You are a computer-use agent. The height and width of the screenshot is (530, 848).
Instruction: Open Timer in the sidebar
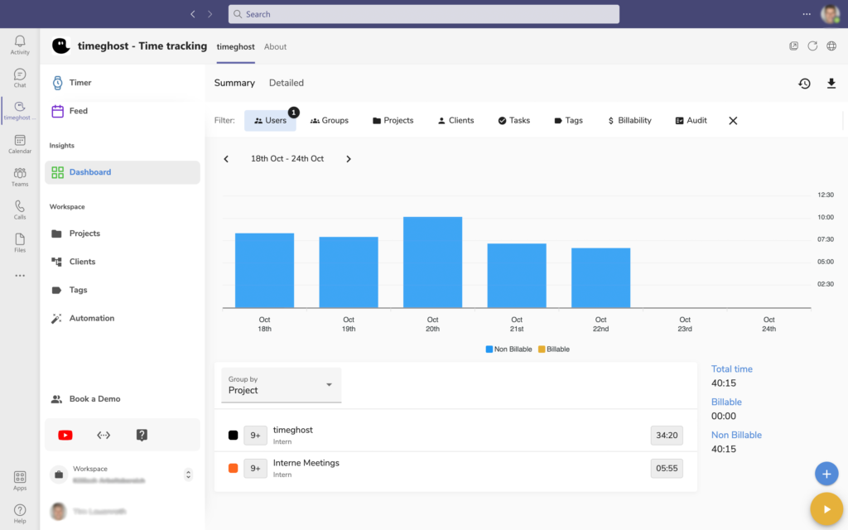tap(80, 83)
